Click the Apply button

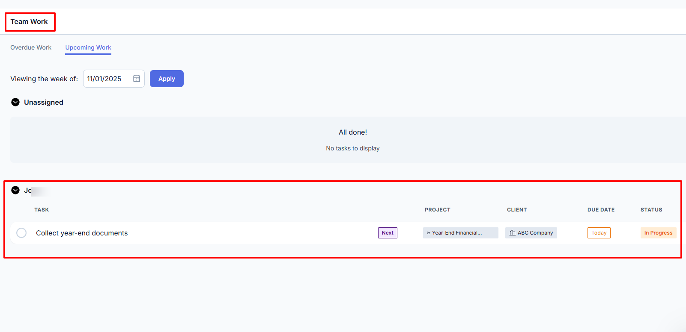point(167,79)
